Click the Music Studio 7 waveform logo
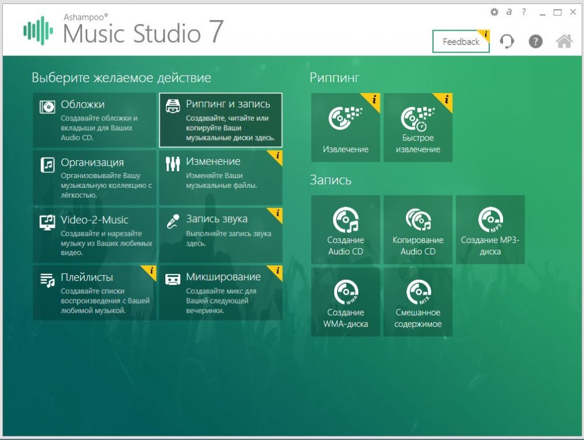 [38, 31]
